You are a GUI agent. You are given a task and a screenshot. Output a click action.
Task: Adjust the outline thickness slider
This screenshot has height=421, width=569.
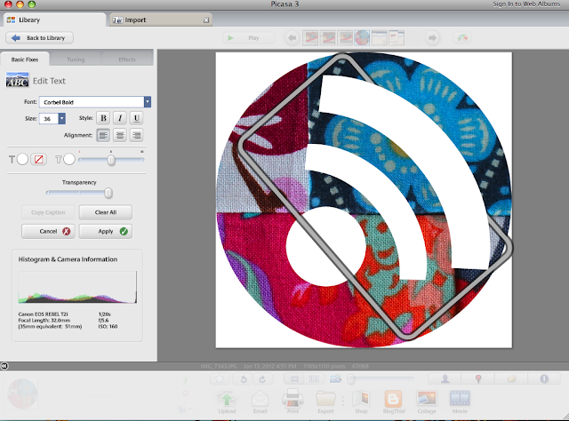tap(111, 160)
